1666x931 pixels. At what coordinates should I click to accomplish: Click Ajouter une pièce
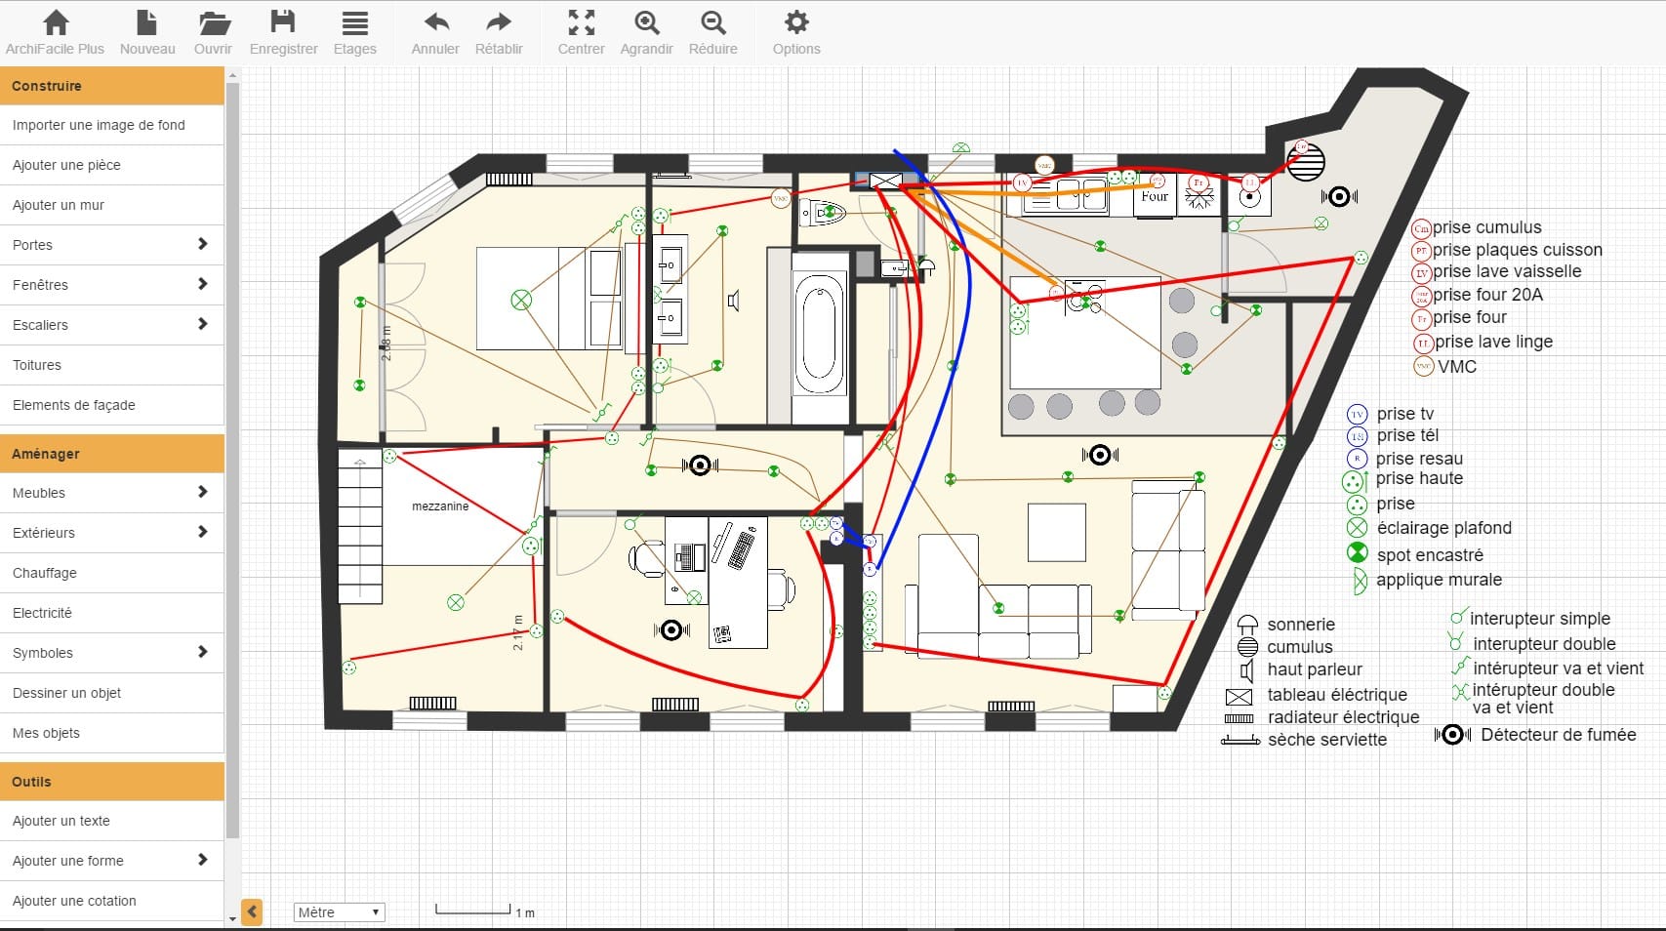(x=66, y=165)
